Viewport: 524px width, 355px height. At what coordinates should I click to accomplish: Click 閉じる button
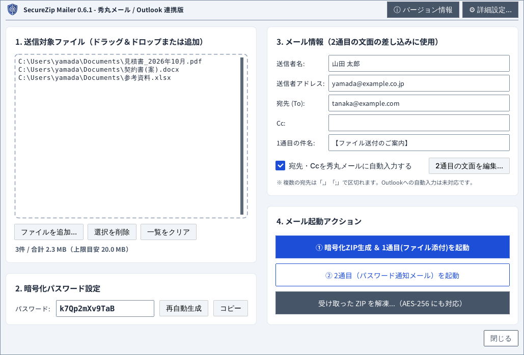pos(501,338)
